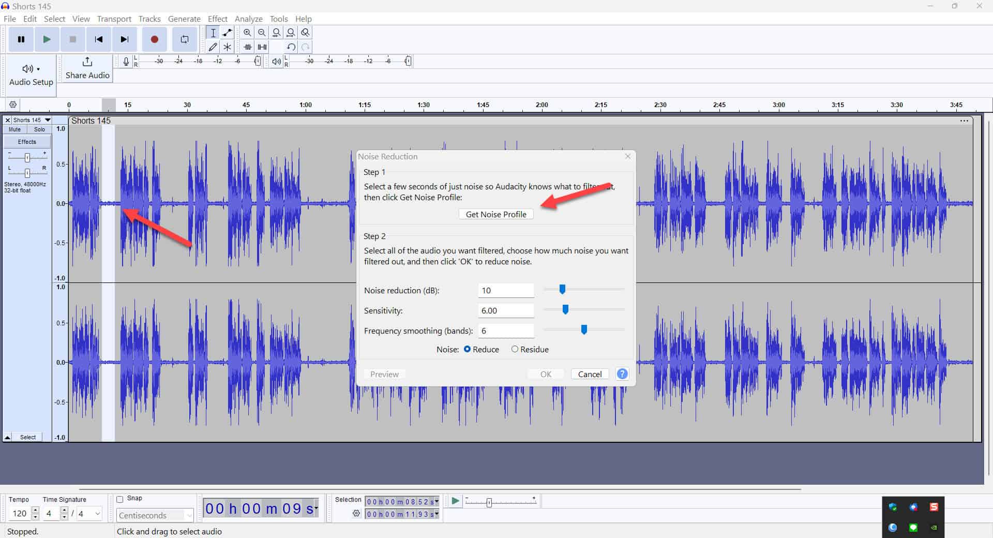
Task: Click the Get Noise Profile button
Action: click(495, 214)
